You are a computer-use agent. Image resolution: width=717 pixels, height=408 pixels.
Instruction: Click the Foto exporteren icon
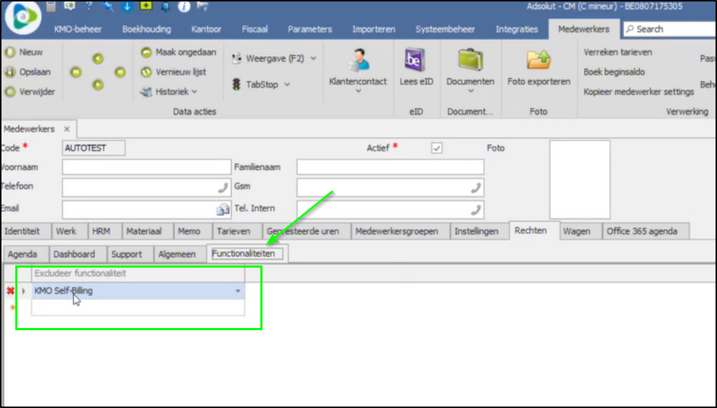(538, 60)
